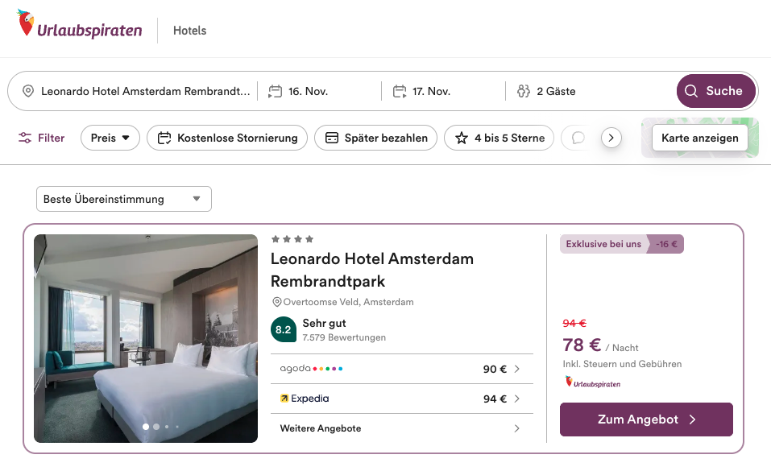Click Zum Angebot button
The width and height of the screenshot is (771, 467).
(x=646, y=419)
